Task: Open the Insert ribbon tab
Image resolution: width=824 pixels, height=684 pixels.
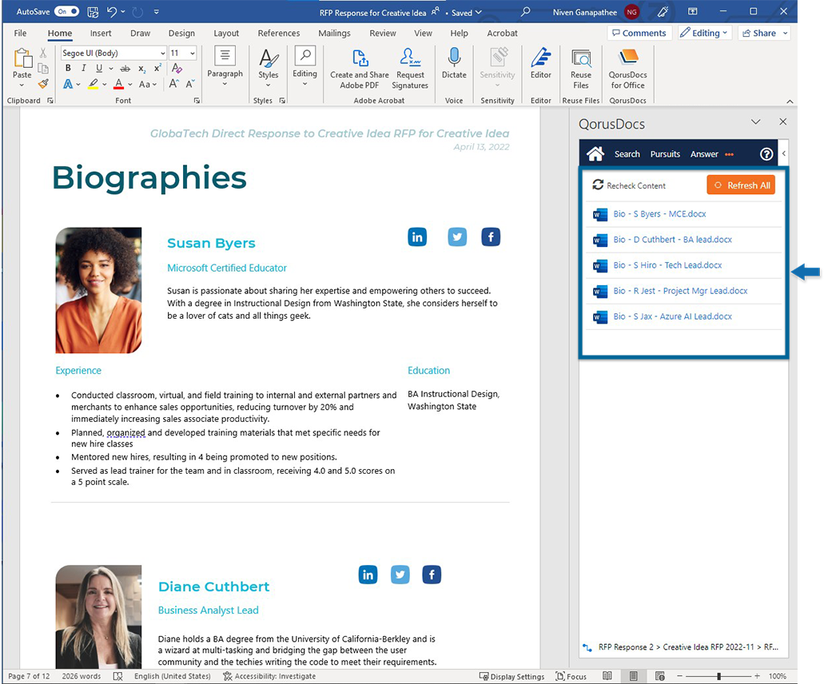Action: [x=101, y=33]
